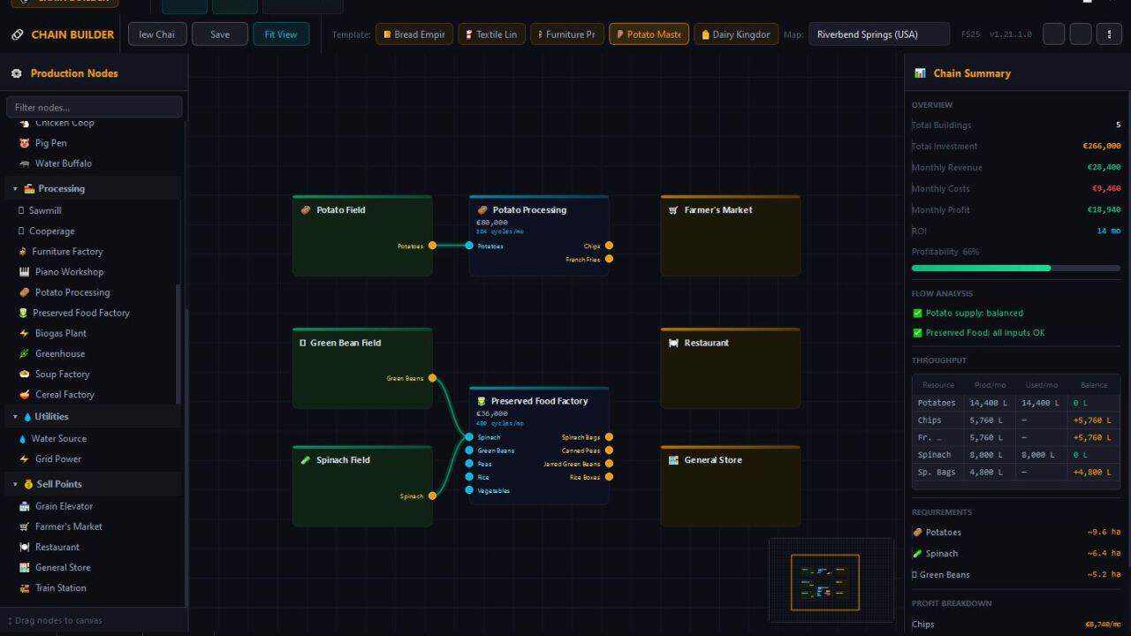The width and height of the screenshot is (1131, 636).
Task: Click the Water Source droplet icon
Action: (x=24, y=438)
